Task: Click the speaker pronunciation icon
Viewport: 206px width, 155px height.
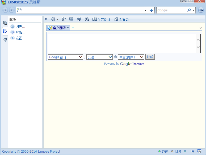Action: tap(53, 19)
